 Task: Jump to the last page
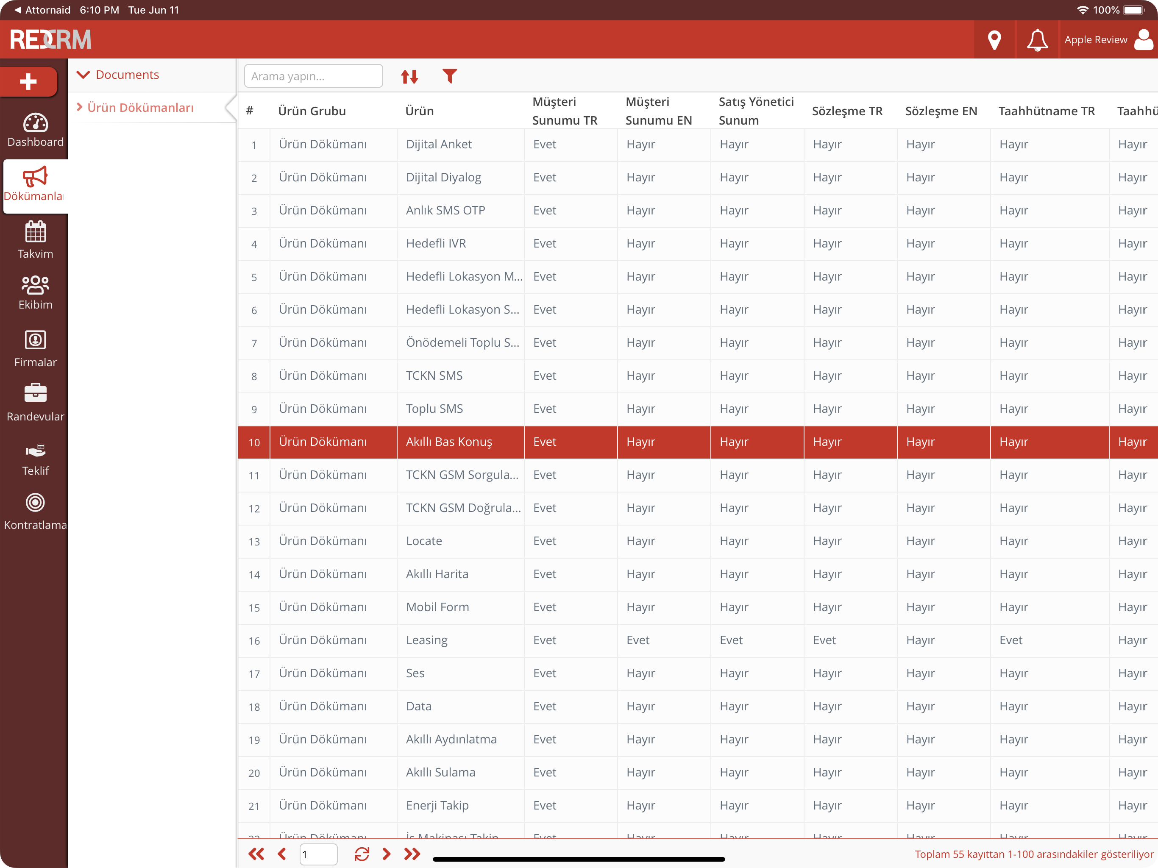click(412, 854)
